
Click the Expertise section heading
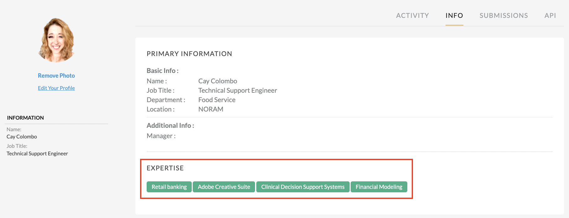[165, 168]
